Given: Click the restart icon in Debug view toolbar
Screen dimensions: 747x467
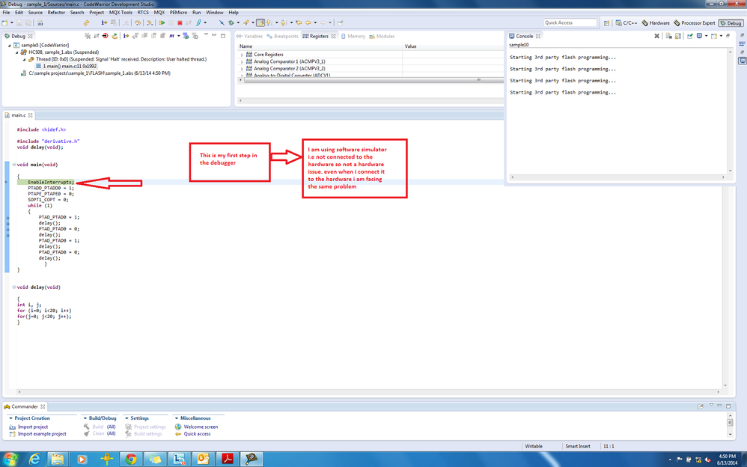Looking at the screenshot, I should pos(115,36).
